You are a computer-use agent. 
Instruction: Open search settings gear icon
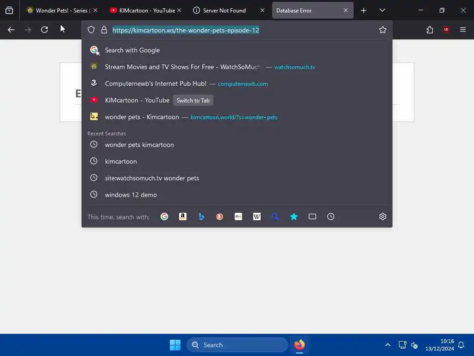coord(383,217)
